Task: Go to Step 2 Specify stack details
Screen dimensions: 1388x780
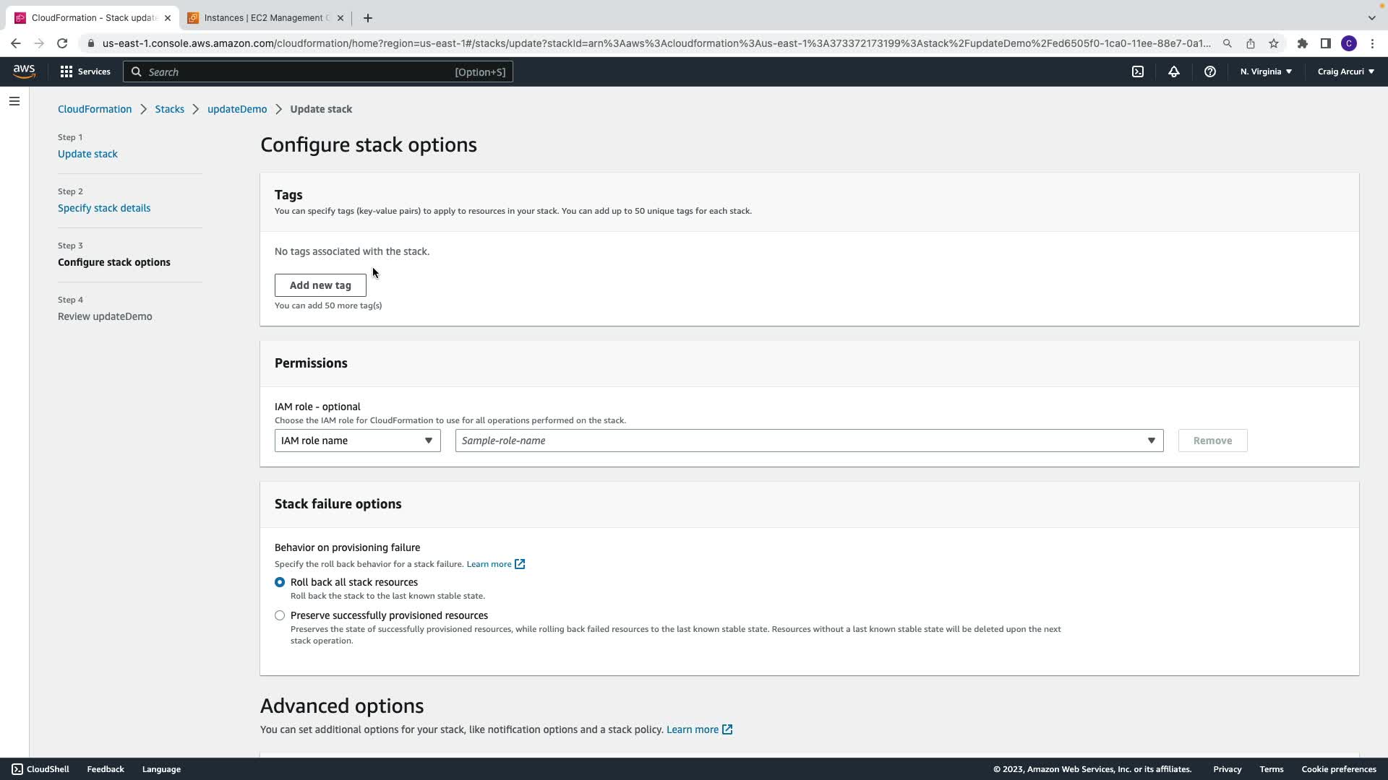Action: pos(104,208)
